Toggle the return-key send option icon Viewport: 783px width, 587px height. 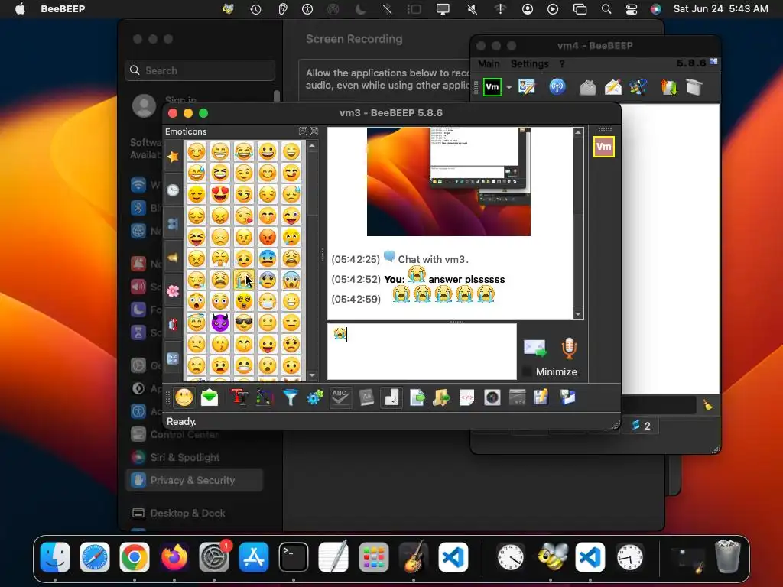pos(391,397)
